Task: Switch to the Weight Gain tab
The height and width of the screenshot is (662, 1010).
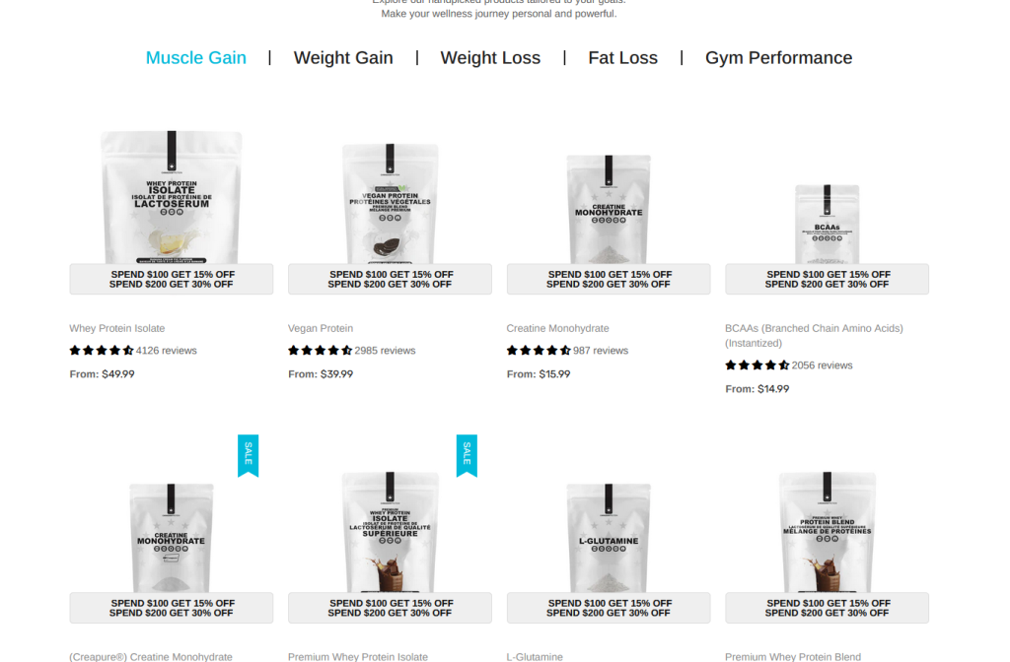Action: pyautogui.click(x=343, y=58)
